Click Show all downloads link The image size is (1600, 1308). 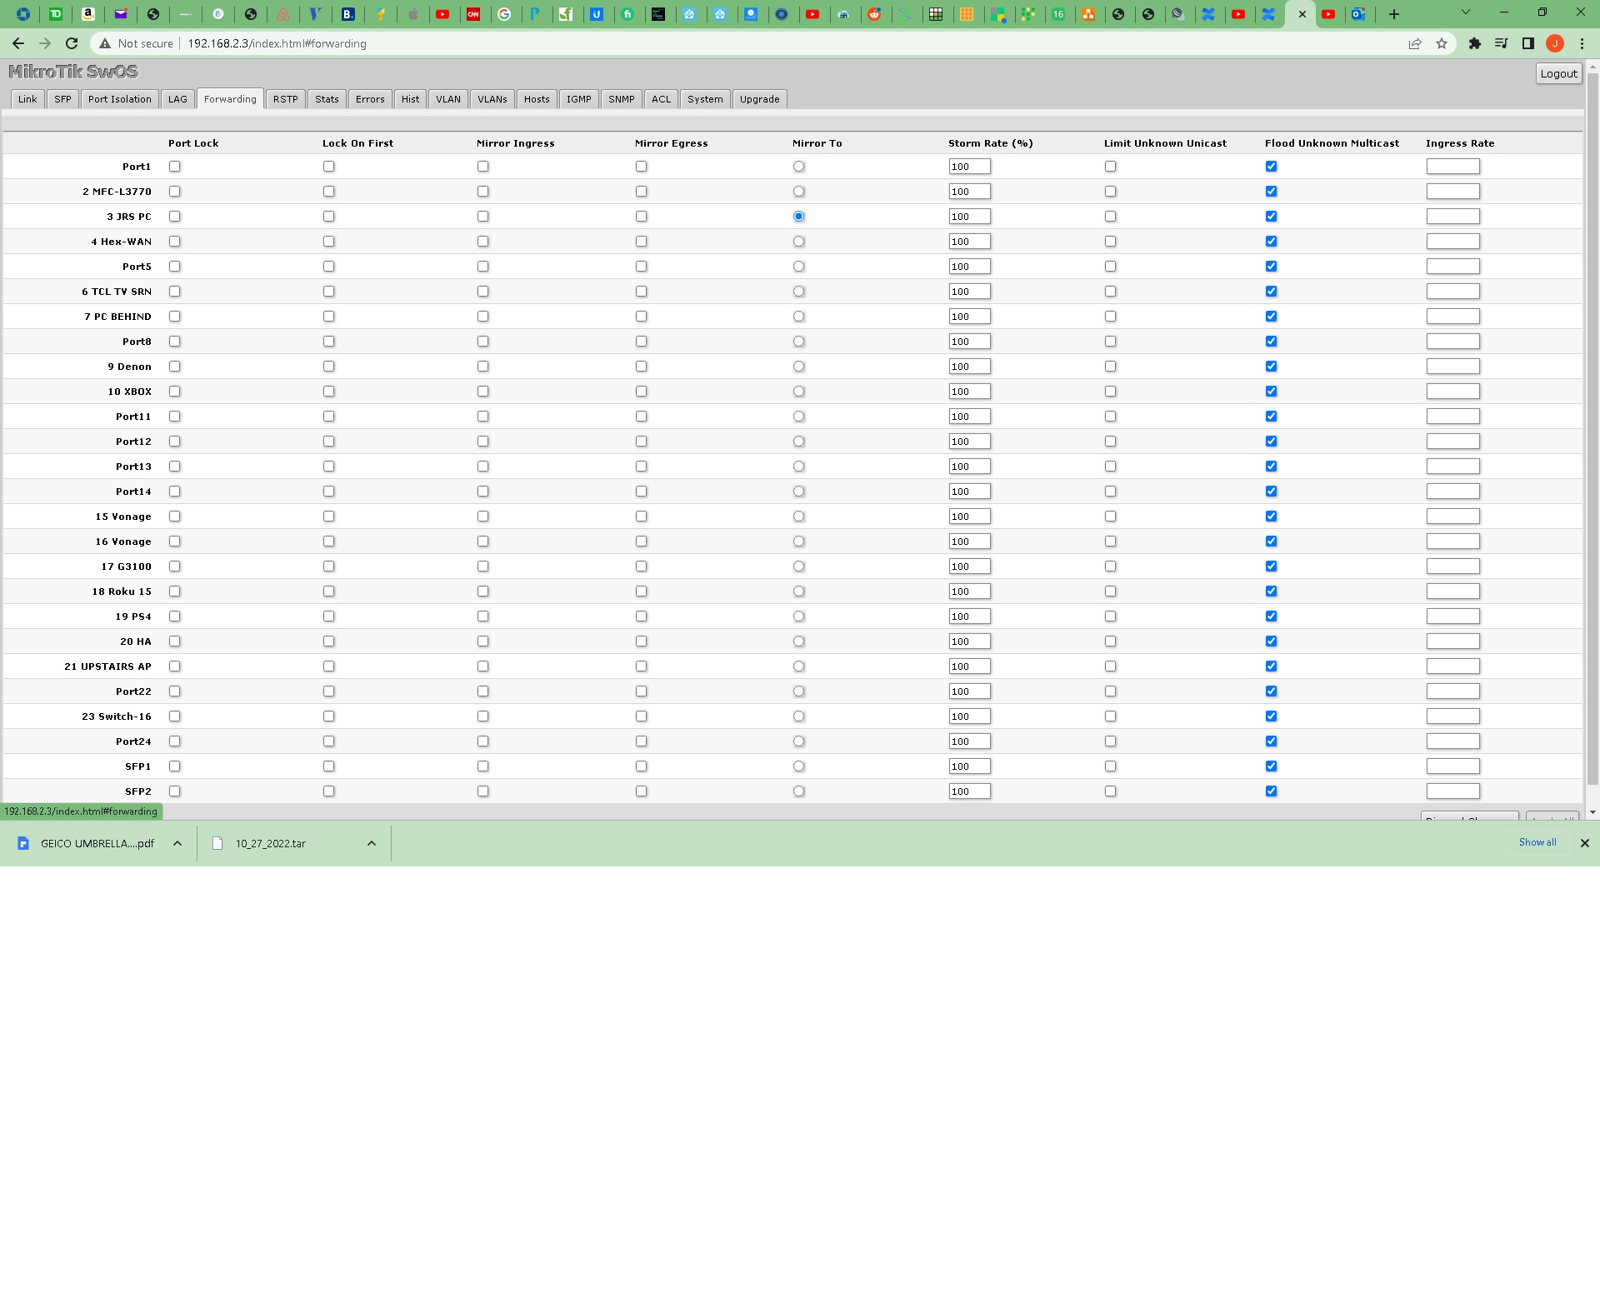pyautogui.click(x=1537, y=842)
